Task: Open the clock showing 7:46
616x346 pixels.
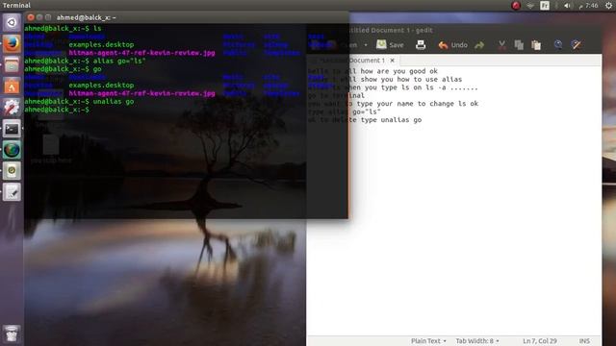Action: point(588,6)
